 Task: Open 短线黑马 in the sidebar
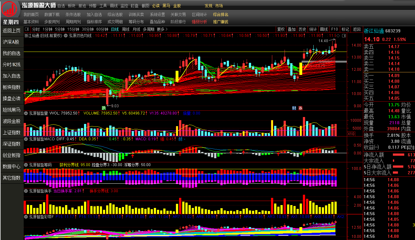point(12,110)
